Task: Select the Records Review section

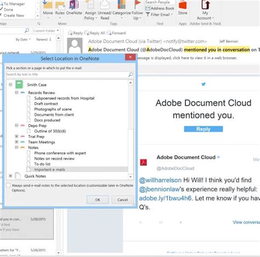Action: point(41,93)
